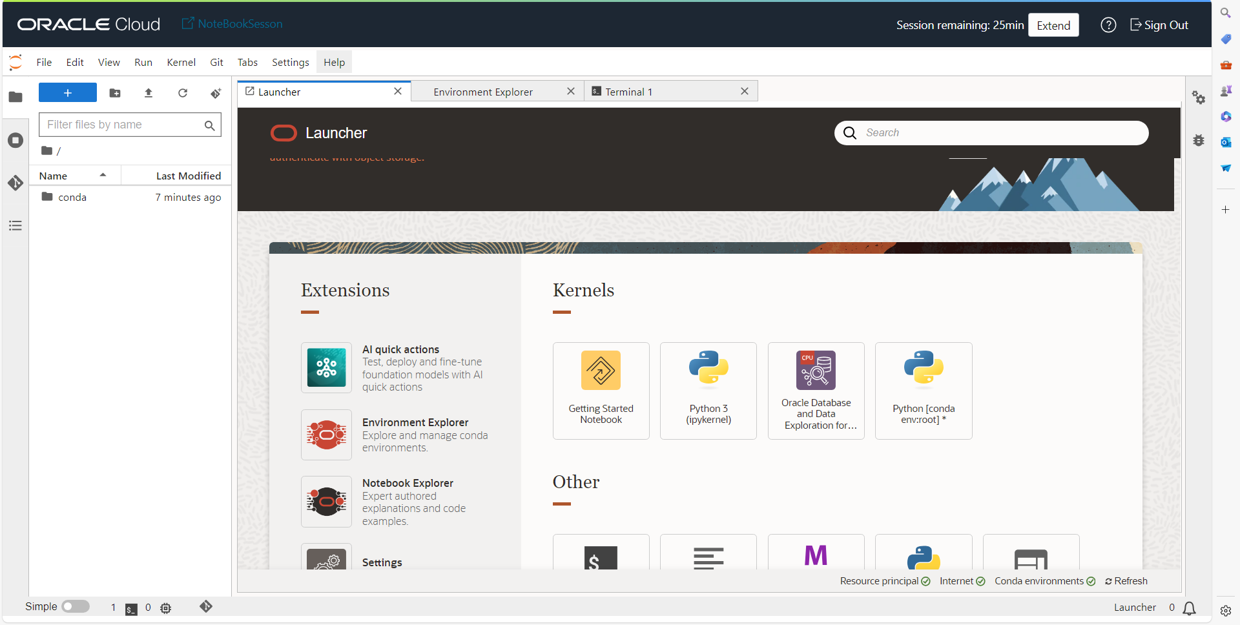Open the Running Terminals and Kernels sidebar icon

15,140
